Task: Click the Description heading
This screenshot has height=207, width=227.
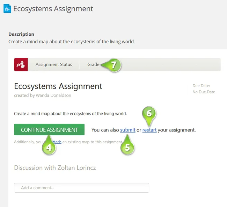Action: 21,34
